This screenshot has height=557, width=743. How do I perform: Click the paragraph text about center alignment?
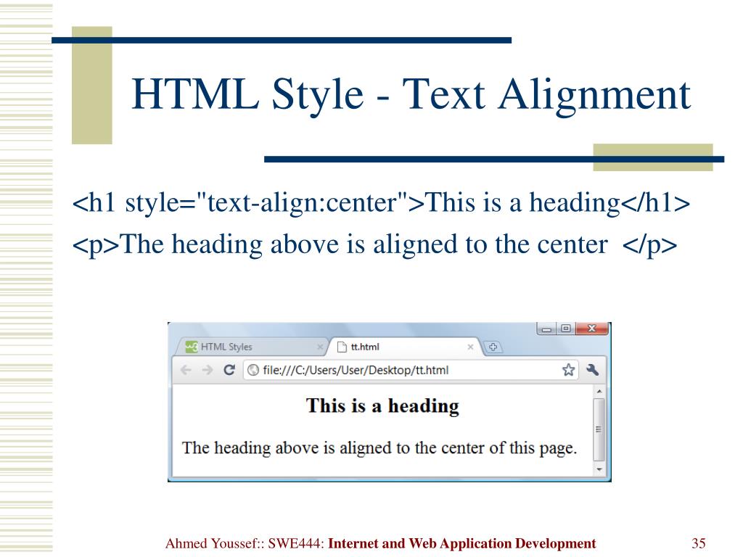tap(377, 447)
